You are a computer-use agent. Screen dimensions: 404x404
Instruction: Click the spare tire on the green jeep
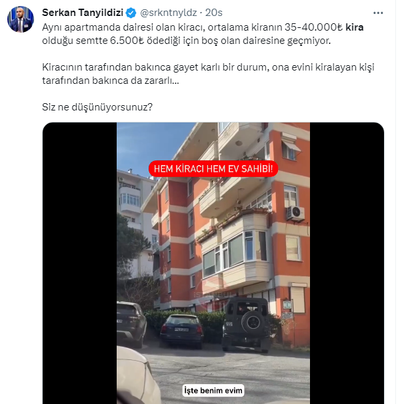pos(253,321)
